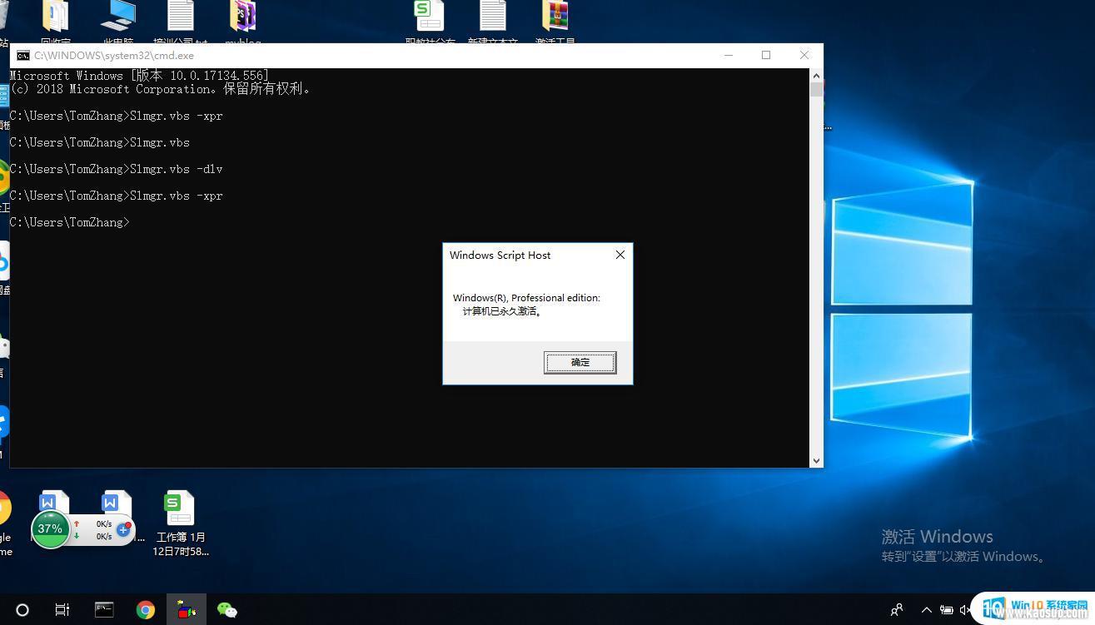Close the Windows Script Host dialog
1095x625 pixels.
(620, 255)
